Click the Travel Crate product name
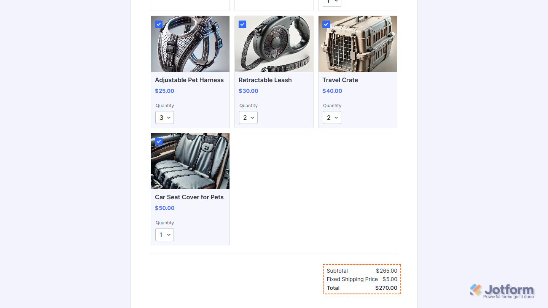This screenshot has height=308, width=548. [340, 80]
